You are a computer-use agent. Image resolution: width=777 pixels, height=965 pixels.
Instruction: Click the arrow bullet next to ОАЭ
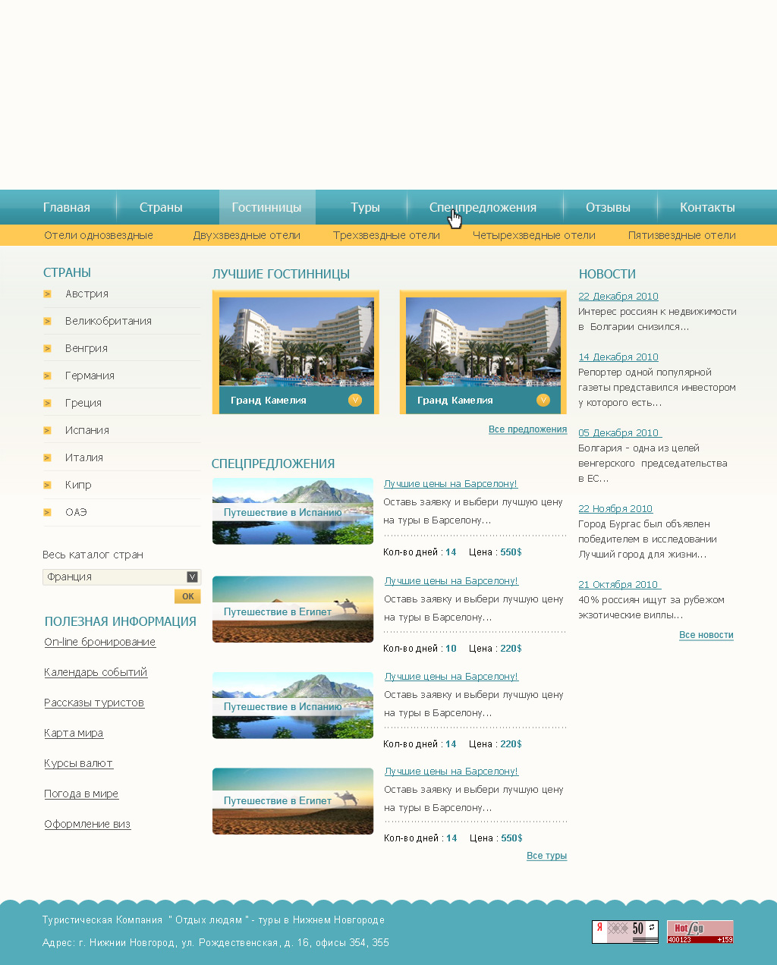47,513
